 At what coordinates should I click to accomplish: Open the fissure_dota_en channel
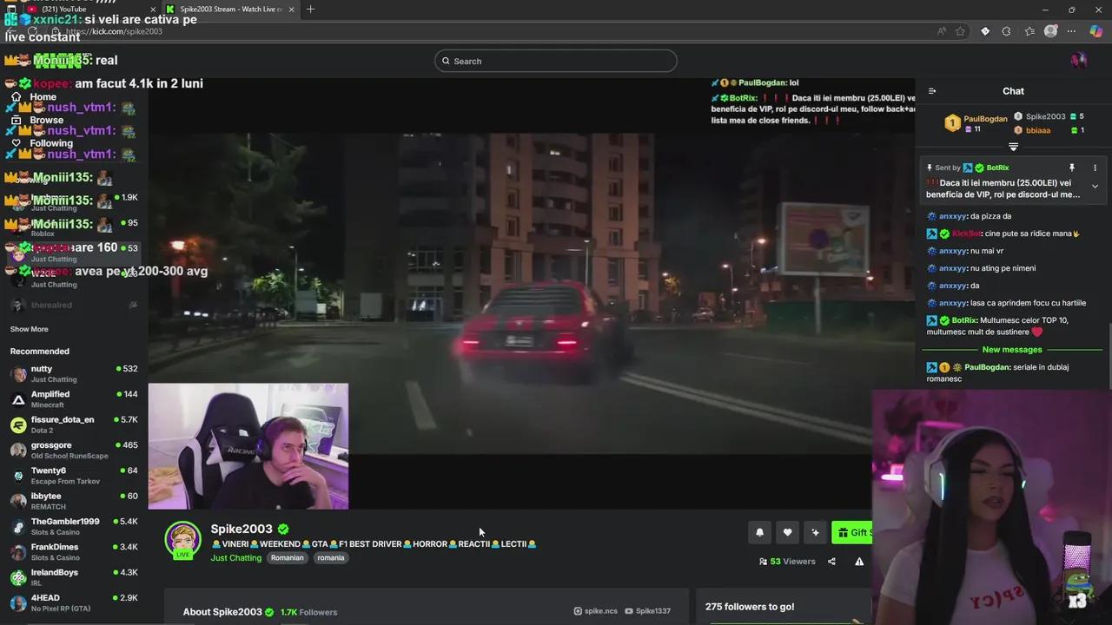point(74,424)
